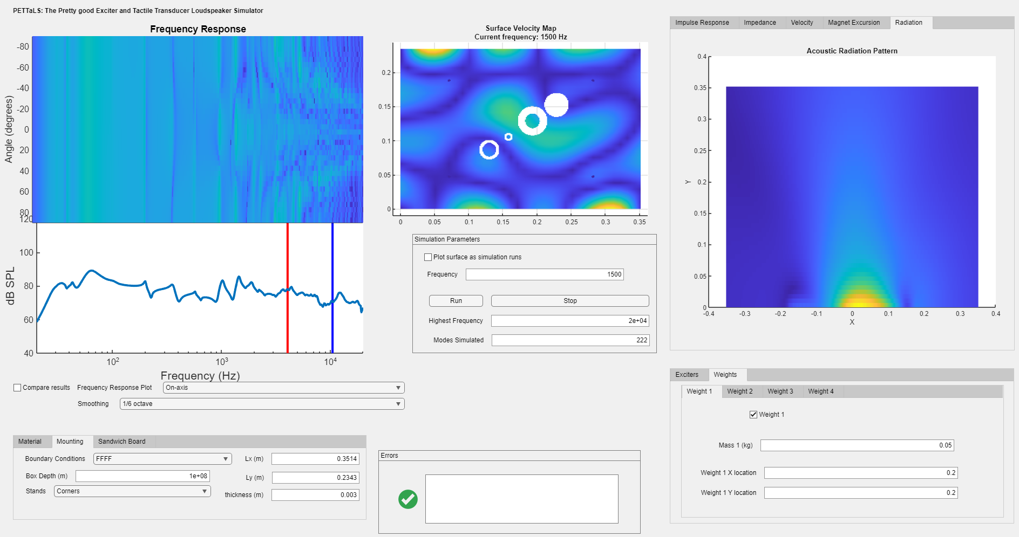1019x537 pixels.
Task: Switch to the Impulse Response tab
Action: tap(702, 23)
